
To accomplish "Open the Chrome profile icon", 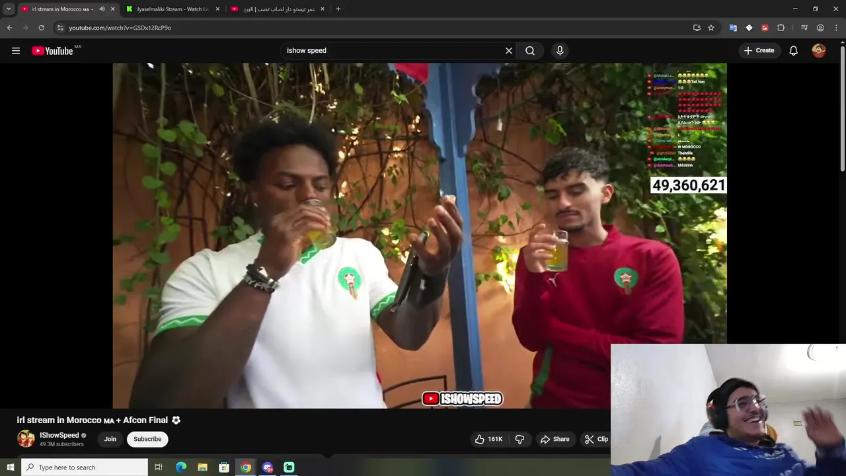I will [820, 28].
